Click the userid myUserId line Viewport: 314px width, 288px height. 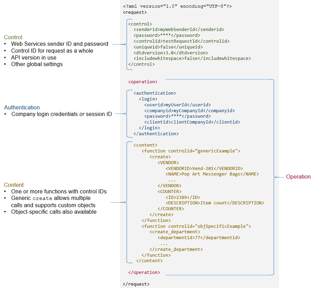(x=177, y=105)
